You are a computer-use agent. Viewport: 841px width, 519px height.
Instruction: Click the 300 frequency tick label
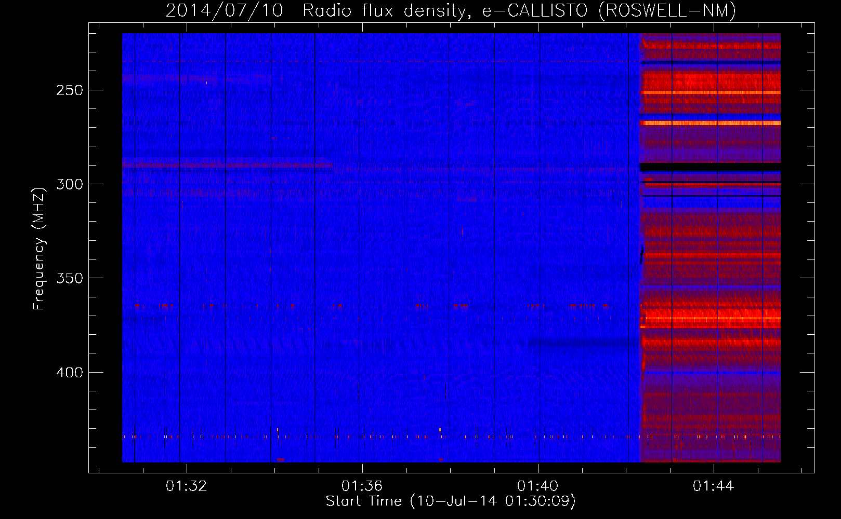click(70, 184)
